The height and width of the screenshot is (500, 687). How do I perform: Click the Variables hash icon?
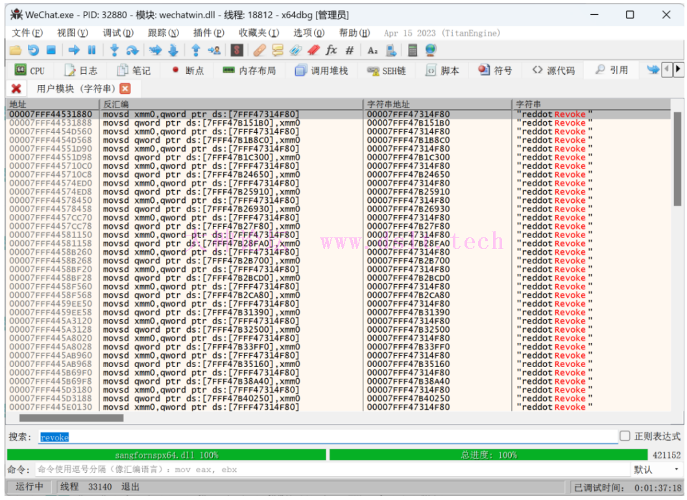point(349,51)
